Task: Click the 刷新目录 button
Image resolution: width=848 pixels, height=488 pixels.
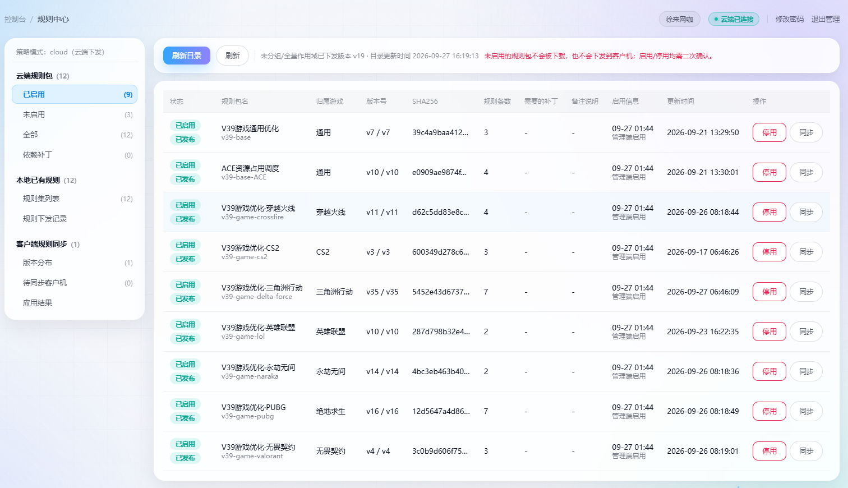Action: pyautogui.click(x=187, y=56)
